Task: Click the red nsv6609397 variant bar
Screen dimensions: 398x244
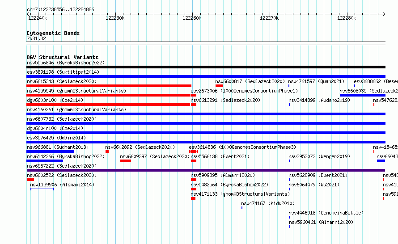Action: coord(126,161)
